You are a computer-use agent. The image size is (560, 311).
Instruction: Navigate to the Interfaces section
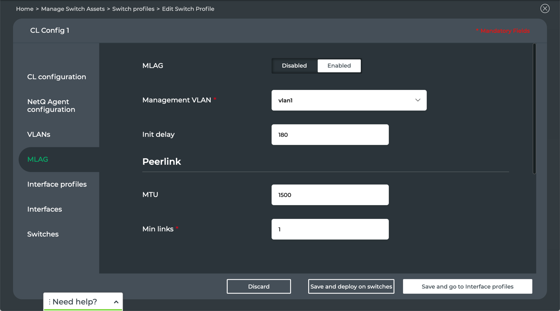tap(44, 209)
